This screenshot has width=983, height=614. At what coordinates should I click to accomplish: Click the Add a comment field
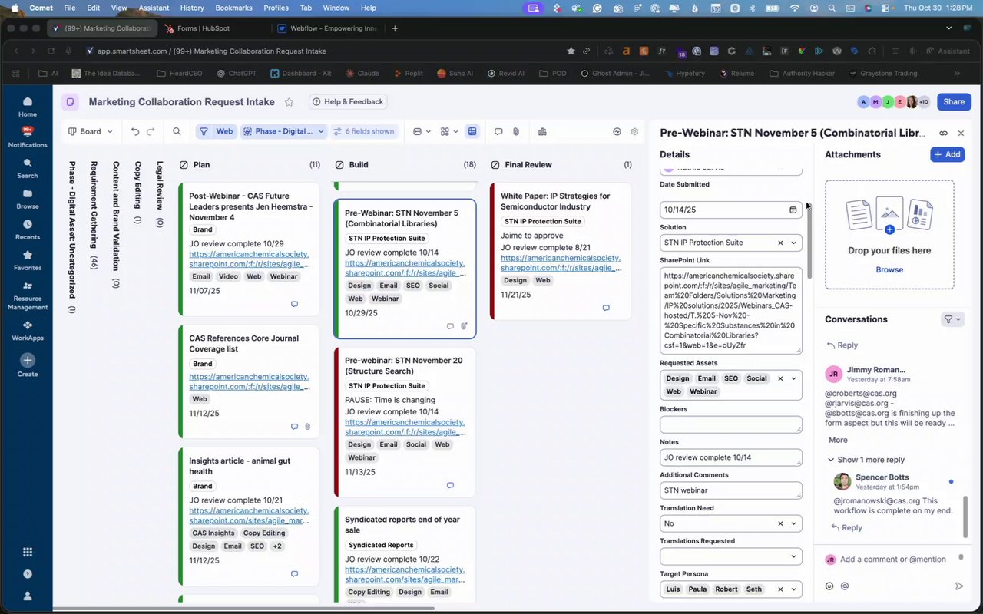pyautogui.click(x=896, y=560)
